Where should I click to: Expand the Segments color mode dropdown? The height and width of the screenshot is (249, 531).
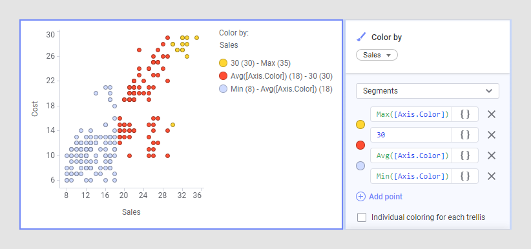pos(428,91)
